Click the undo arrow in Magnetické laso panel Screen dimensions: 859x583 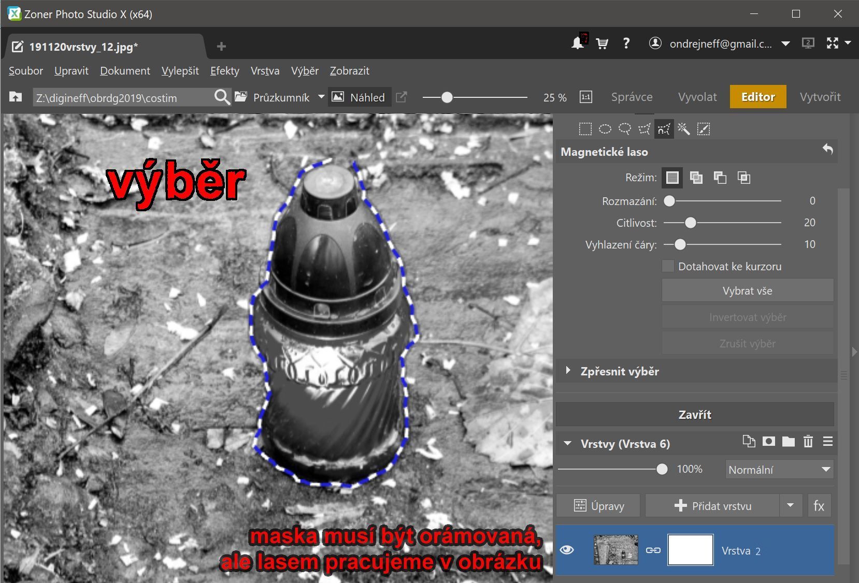[x=827, y=150]
